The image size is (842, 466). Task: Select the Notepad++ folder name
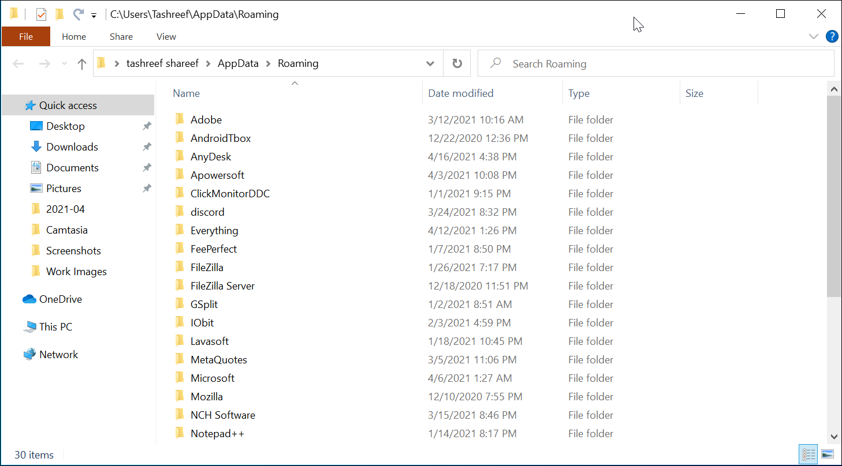pos(218,434)
